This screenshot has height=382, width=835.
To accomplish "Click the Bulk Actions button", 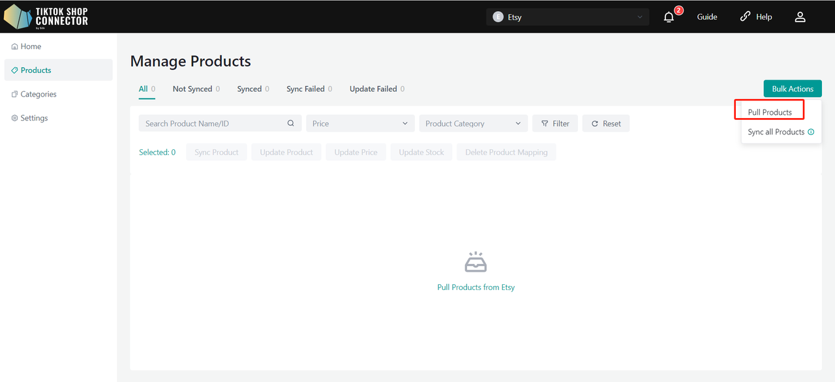I will tap(793, 89).
